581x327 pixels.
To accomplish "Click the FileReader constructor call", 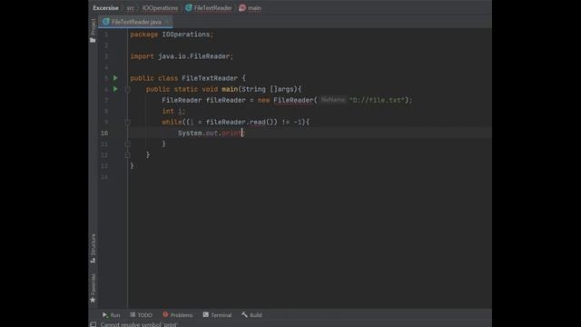I will 293,100.
